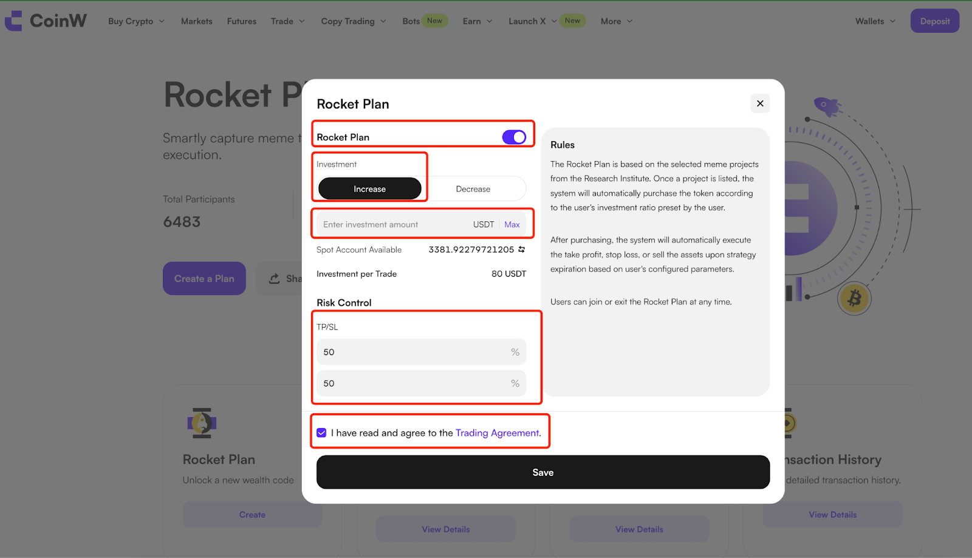Toggle the Rocket Plan switch off

tap(514, 137)
